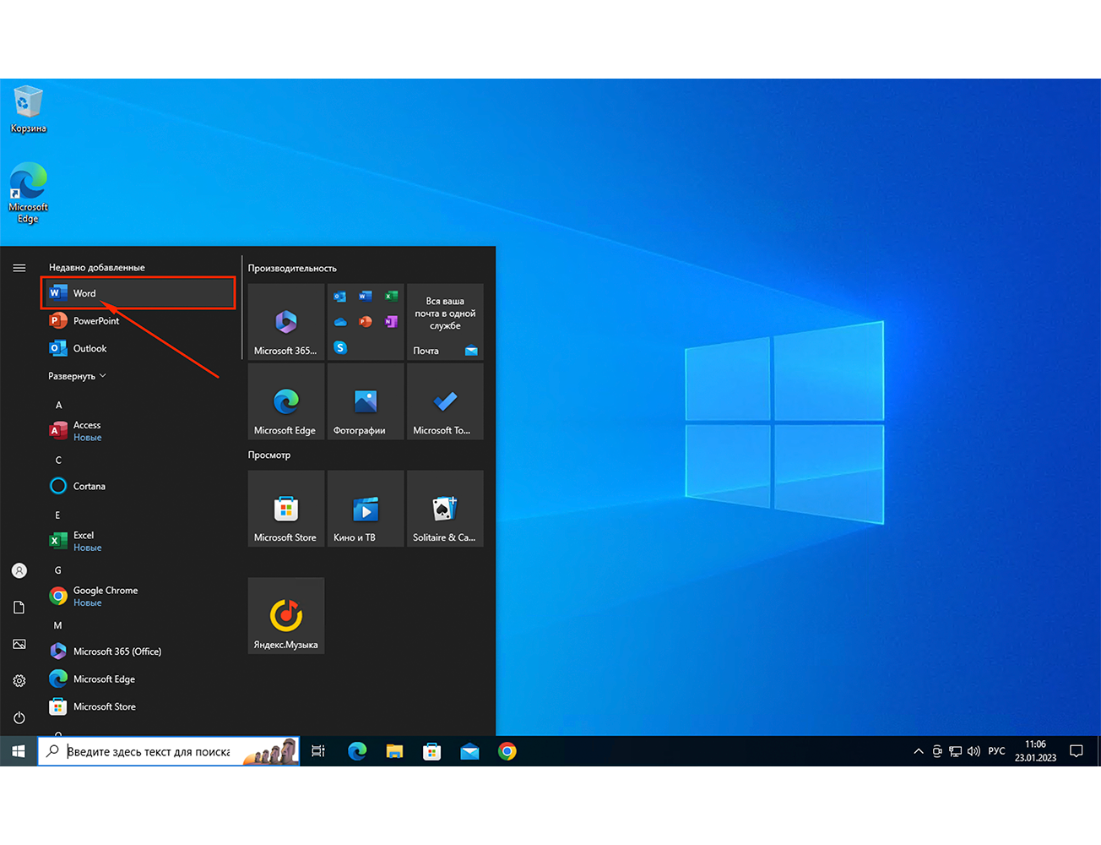1101x845 pixels.
Task: Click the letter C section header
Action: pos(58,461)
